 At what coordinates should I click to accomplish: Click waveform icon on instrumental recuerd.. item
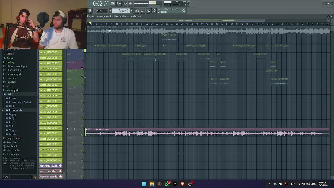(60, 166)
